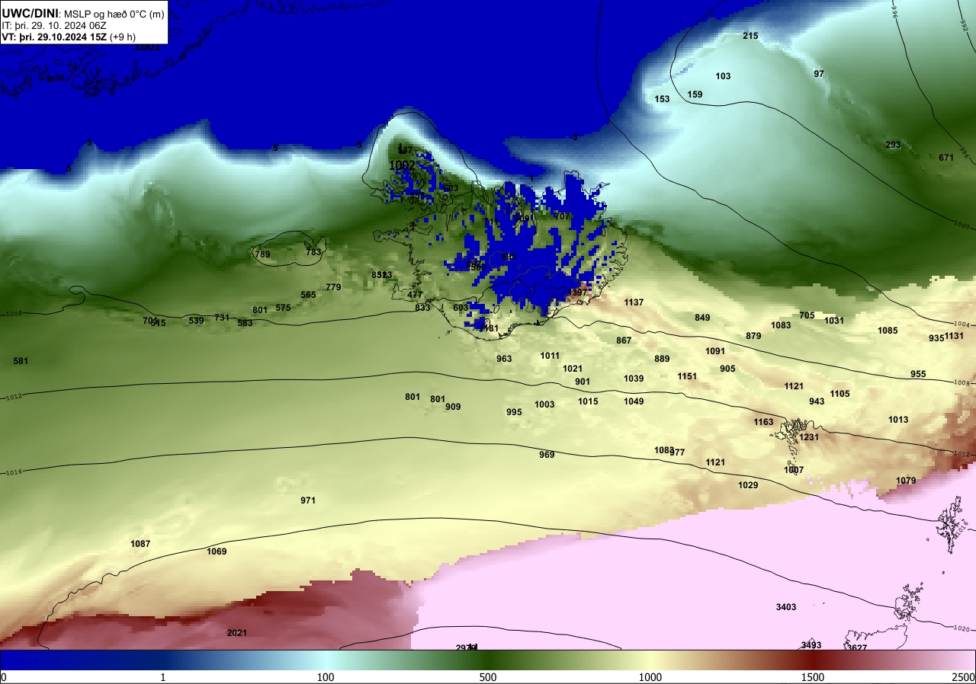Click the legend label 500
Screen dimensions: 976x684
click(x=488, y=678)
